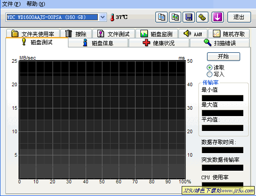The image size is (256, 196).
Task: Click the thermometer temperature icon
Action: (x=112, y=17)
